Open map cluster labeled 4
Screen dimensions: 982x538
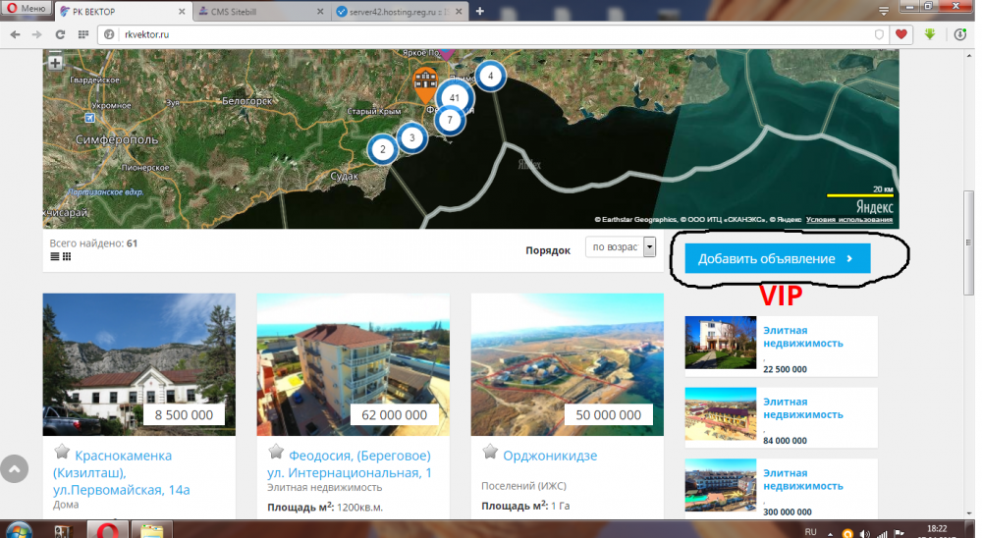490,76
